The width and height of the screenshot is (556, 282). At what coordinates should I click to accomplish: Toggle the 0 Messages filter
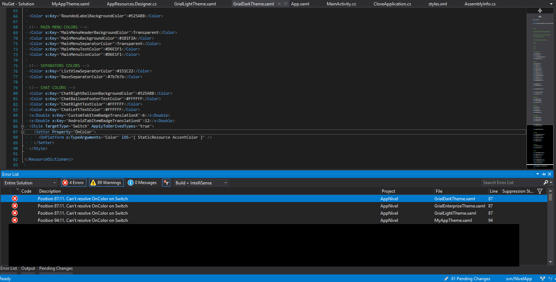142,182
